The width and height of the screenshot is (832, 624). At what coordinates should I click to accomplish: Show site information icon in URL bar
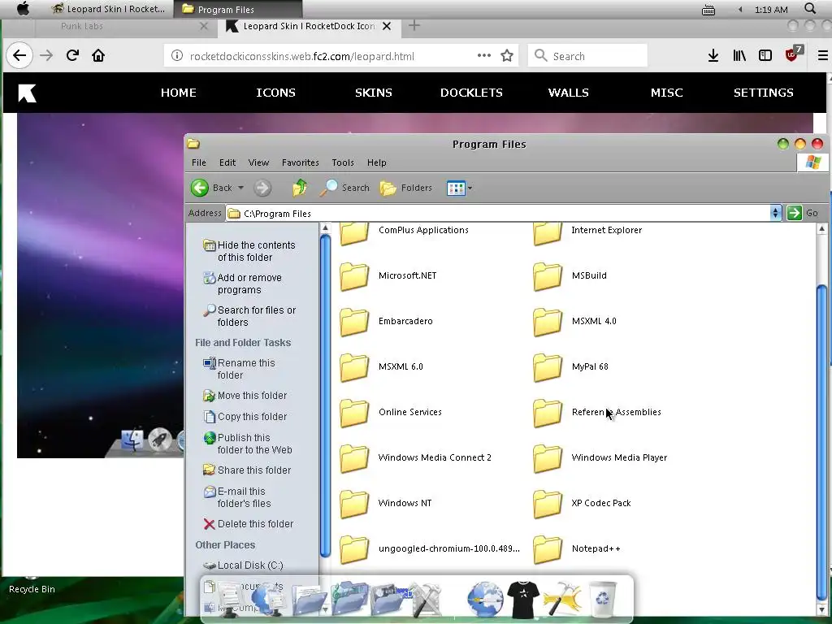[x=177, y=56]
